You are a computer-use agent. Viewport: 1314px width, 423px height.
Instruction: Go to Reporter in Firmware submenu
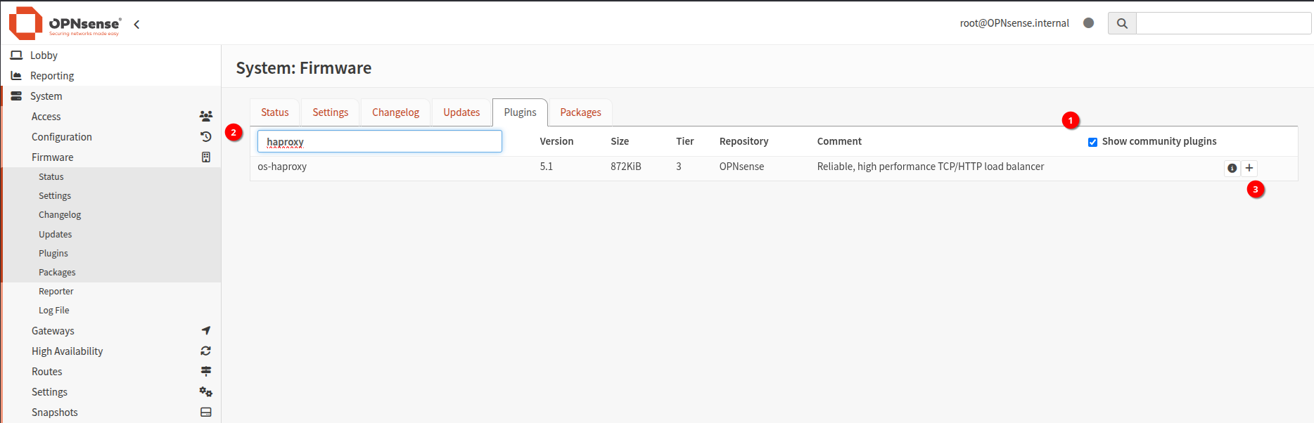tap(56, 292)
